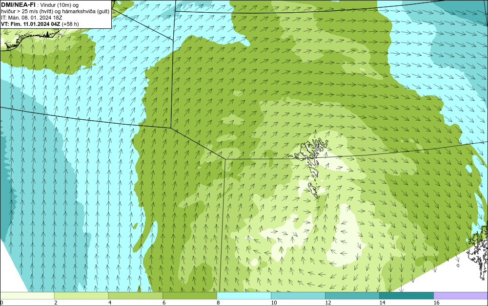Viewport: 488px width, 306px height.
Task: Click the 0–2 m/s palest legend swatch
Action: coord(27,295)
